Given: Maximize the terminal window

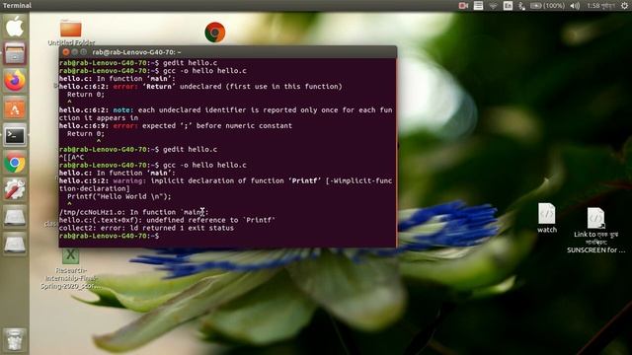Looking at the screenshot, I should (x=83, y=52).
